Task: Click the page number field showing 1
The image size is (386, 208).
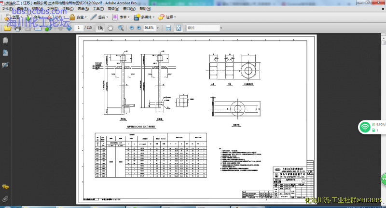Action: pos(79,28)
